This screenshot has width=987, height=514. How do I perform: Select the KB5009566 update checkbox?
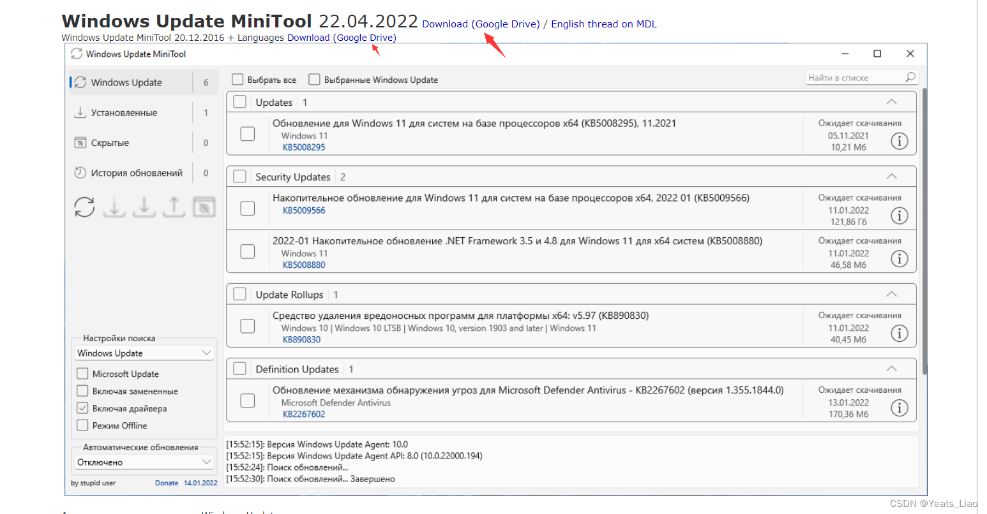(x=248, y=209)
